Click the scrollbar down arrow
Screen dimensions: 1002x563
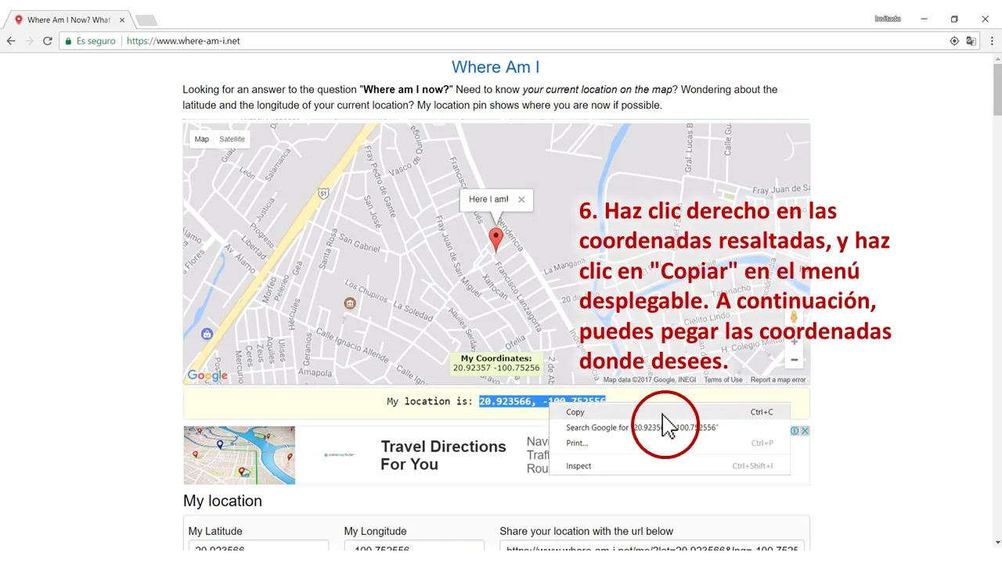click(x=997, y=542)
